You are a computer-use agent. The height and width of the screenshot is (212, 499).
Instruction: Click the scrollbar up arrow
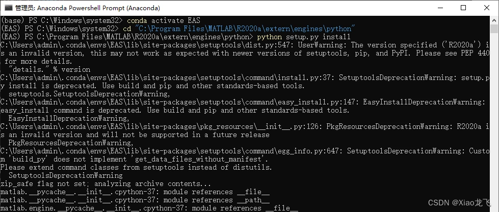[x=494, y=20]
